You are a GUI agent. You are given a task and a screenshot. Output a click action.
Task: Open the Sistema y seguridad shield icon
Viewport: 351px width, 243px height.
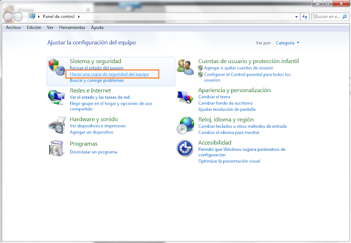click(x=56, y=67)
